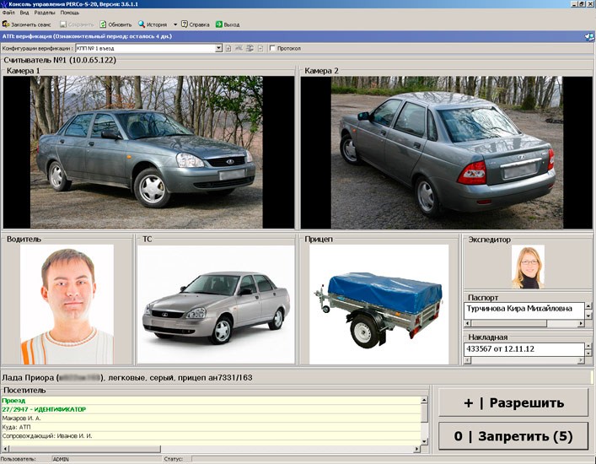This screenshot has height=464, width=596.
Task: Click the '0 | Запретить (5)' button
Action: point(513,436)
